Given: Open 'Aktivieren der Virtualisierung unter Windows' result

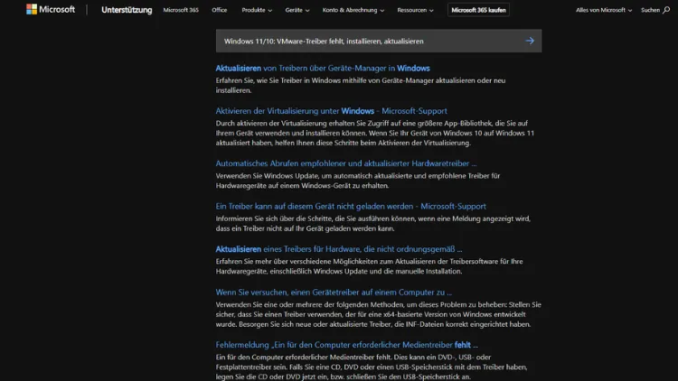Looking at the screenshot, I should [x=331, y=111].
